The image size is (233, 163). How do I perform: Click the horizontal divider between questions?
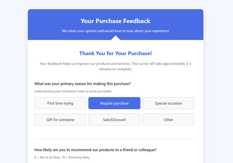[x=115, y=139]
